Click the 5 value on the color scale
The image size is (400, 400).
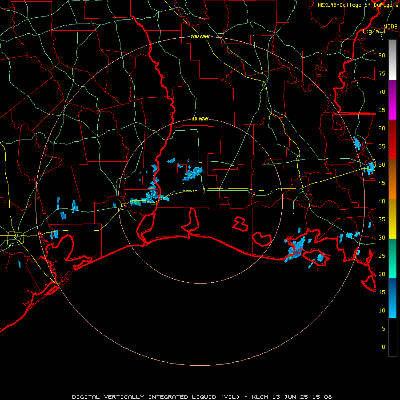(x=384, y=329)
